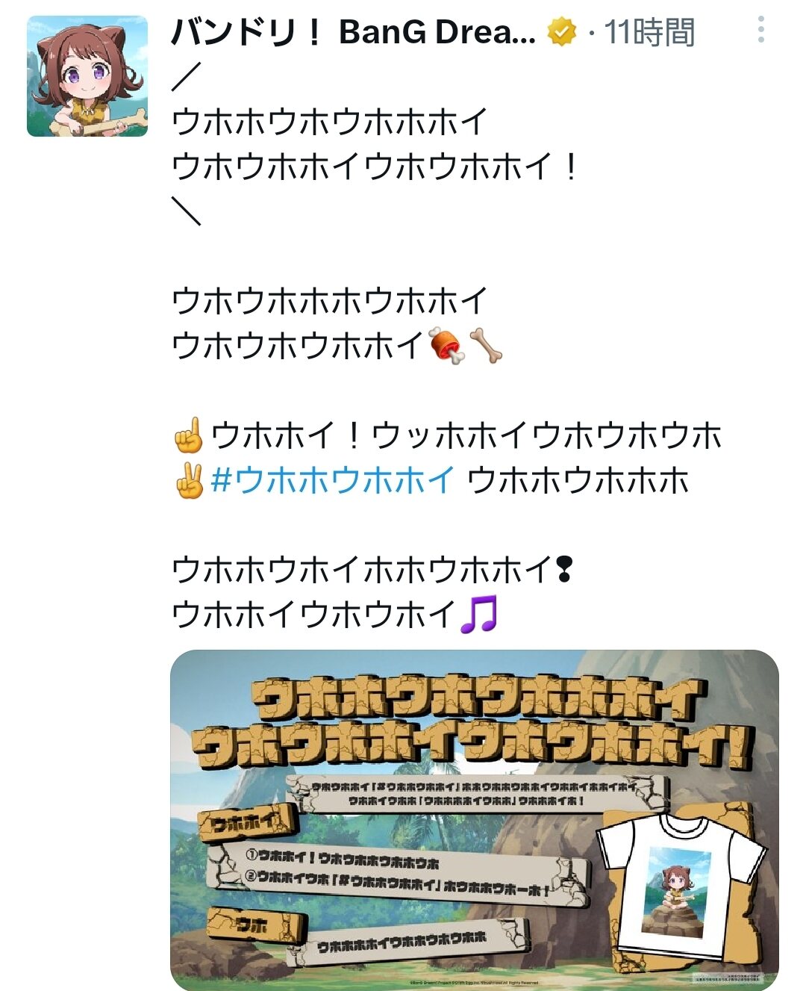This screenshot has height=991, width=806.
Task: Click the stone ウホホイ label in image
Action: pyautogui.click(x=249, y=824)
